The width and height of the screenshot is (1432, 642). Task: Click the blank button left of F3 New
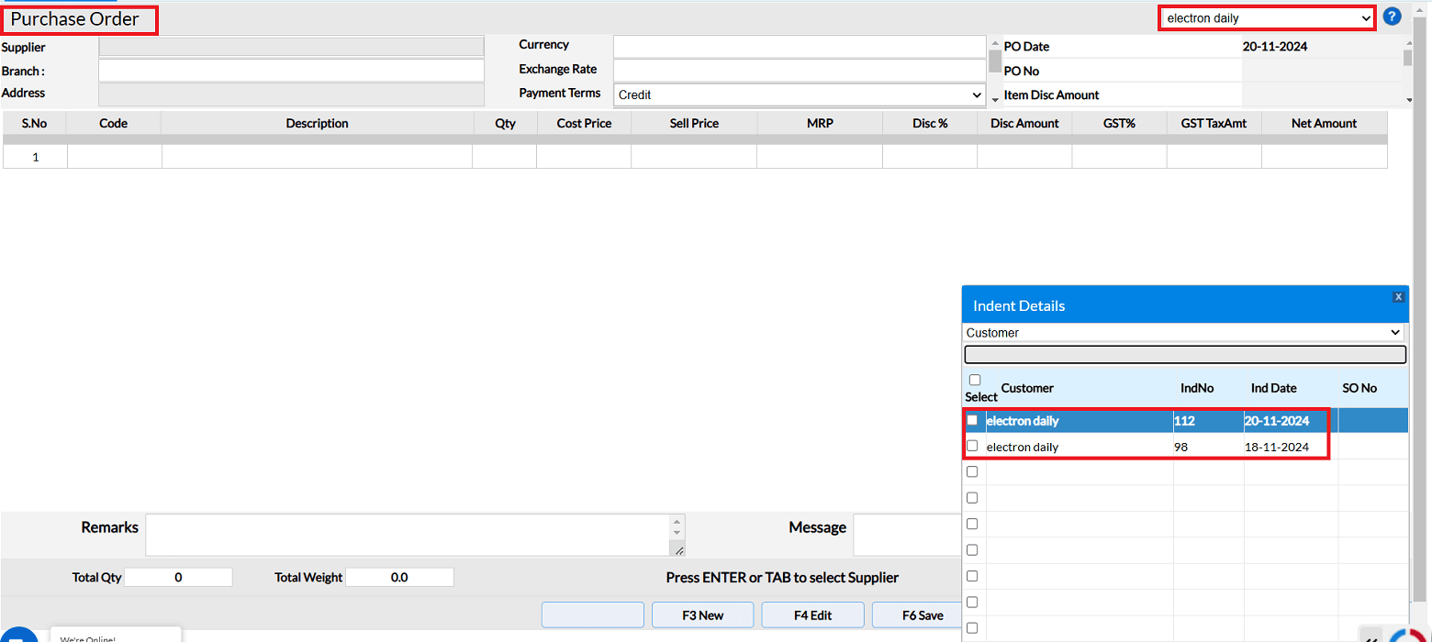click(593, 615)
